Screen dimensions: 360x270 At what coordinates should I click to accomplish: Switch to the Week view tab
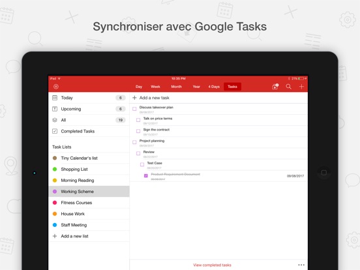155,87
